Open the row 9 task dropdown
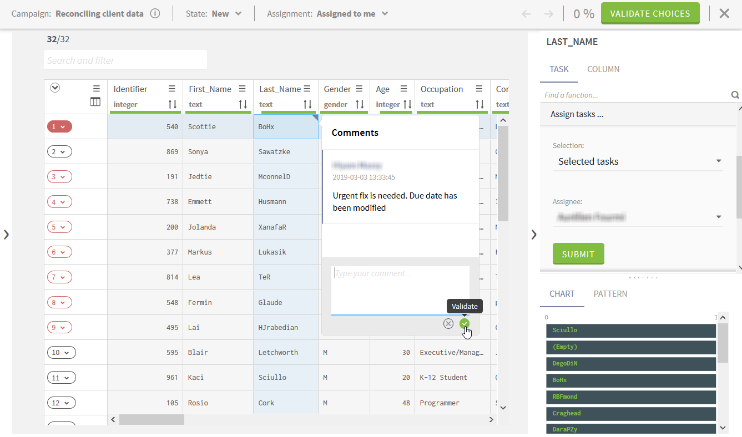Screen dimensions: 742x437 click(x=59, y=327)
